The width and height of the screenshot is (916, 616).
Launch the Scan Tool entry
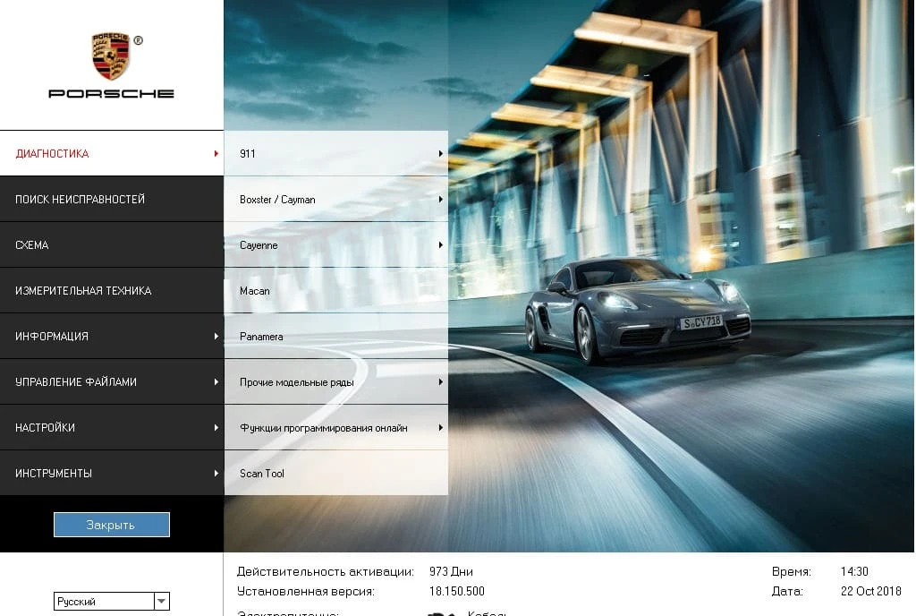pos(336,473)
